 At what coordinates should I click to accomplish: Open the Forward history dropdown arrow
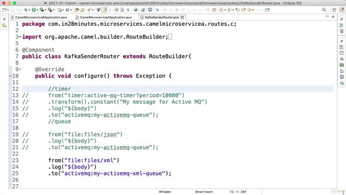(x=261, y=10)
